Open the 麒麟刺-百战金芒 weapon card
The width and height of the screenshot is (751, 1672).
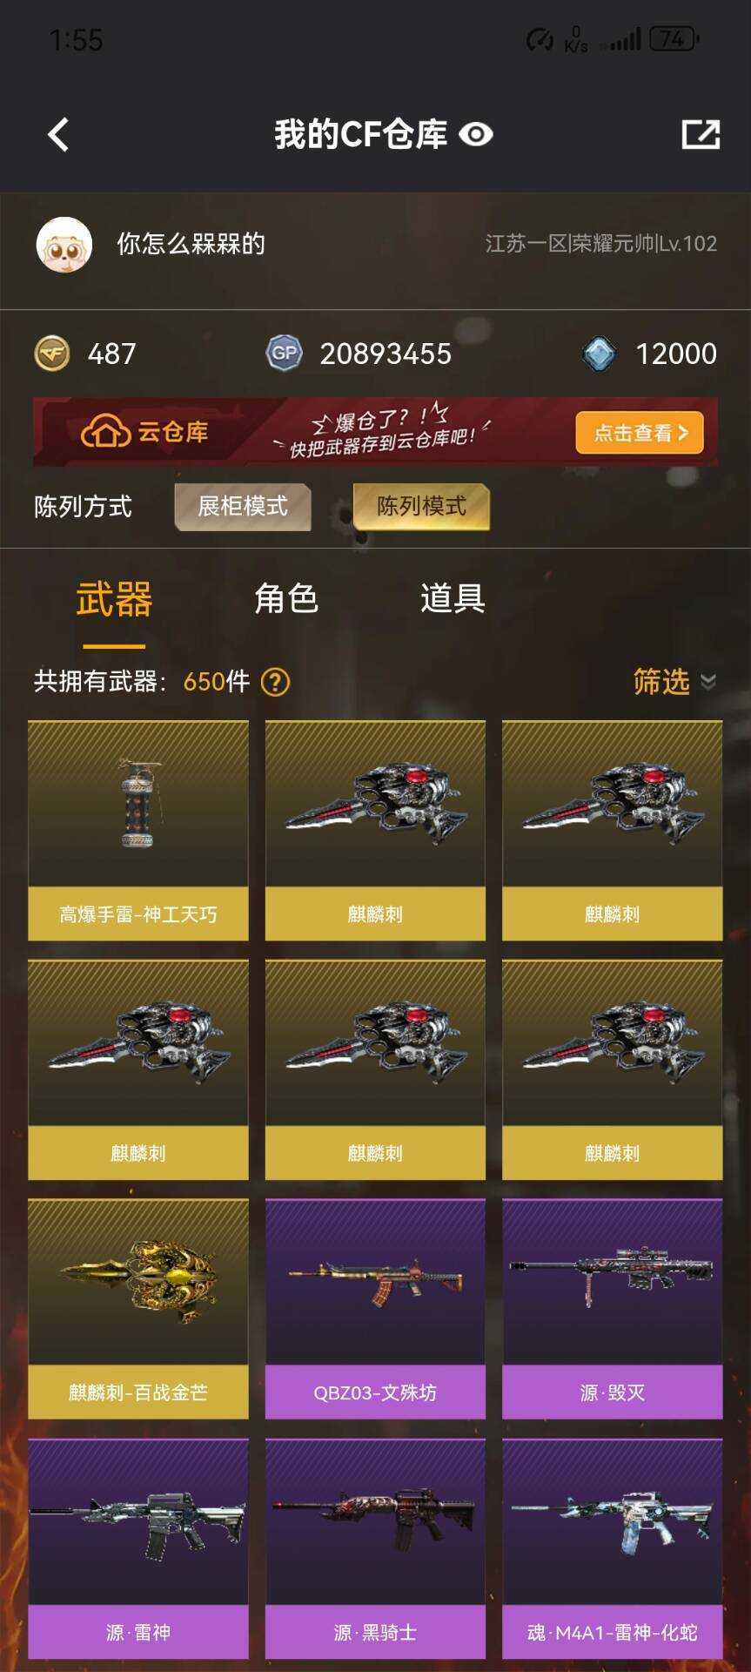[x=138, y=1309]
